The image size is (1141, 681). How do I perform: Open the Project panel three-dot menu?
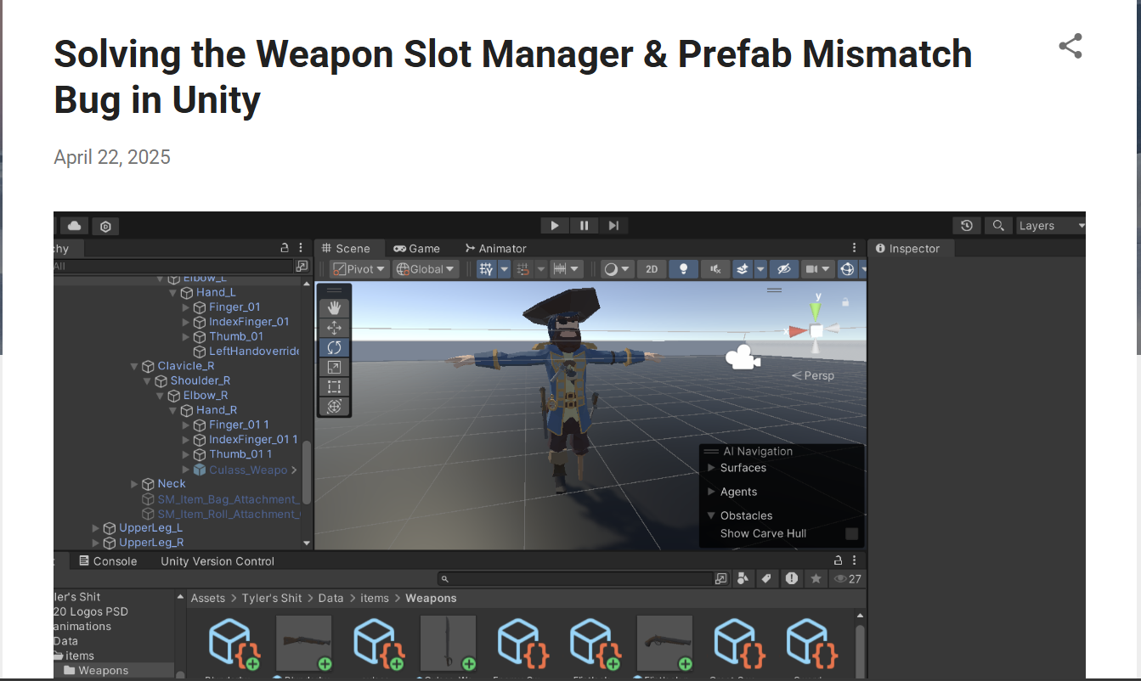pyautogui.click(x=855, y=560)
